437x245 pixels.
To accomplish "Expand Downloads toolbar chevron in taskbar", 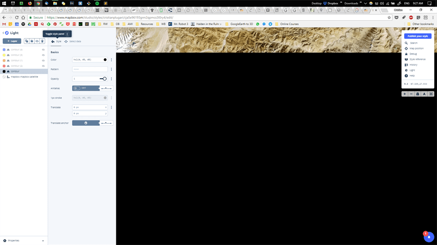I will [x=361, y=3].
